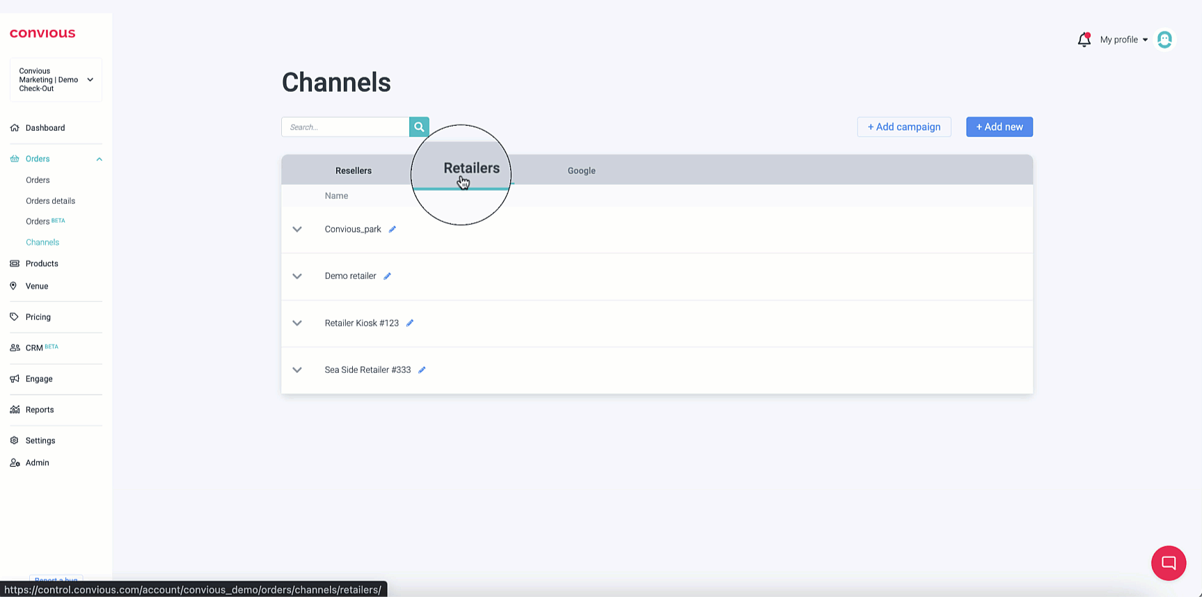Open the Reports page

[x=40, y=410]
